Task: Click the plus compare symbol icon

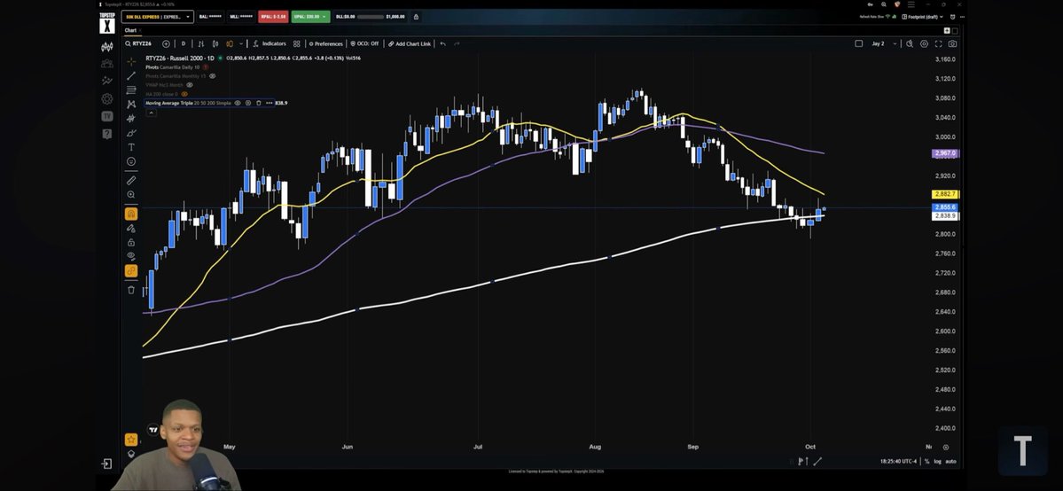Action: [x=166, y=44]
